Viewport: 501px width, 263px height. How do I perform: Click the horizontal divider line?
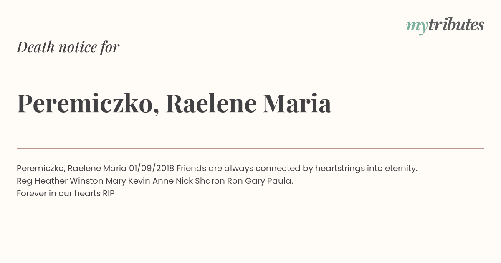[250, 148]
